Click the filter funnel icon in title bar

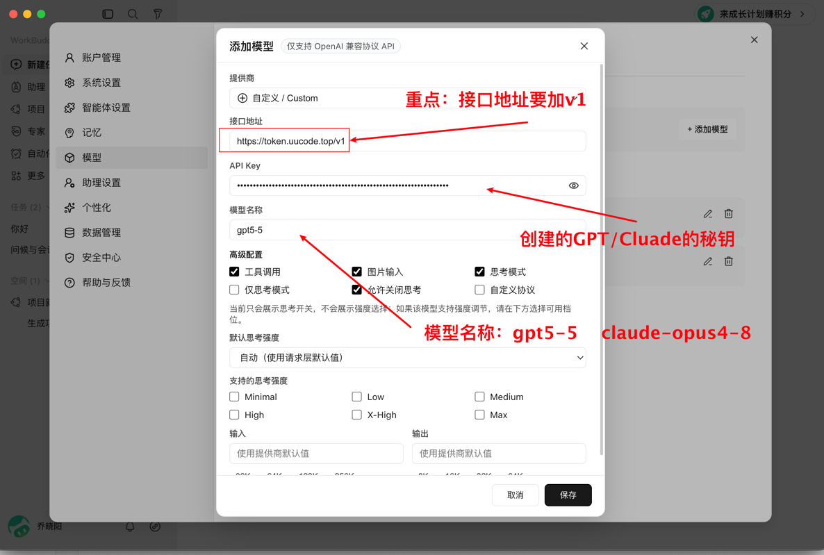[158, 14]
